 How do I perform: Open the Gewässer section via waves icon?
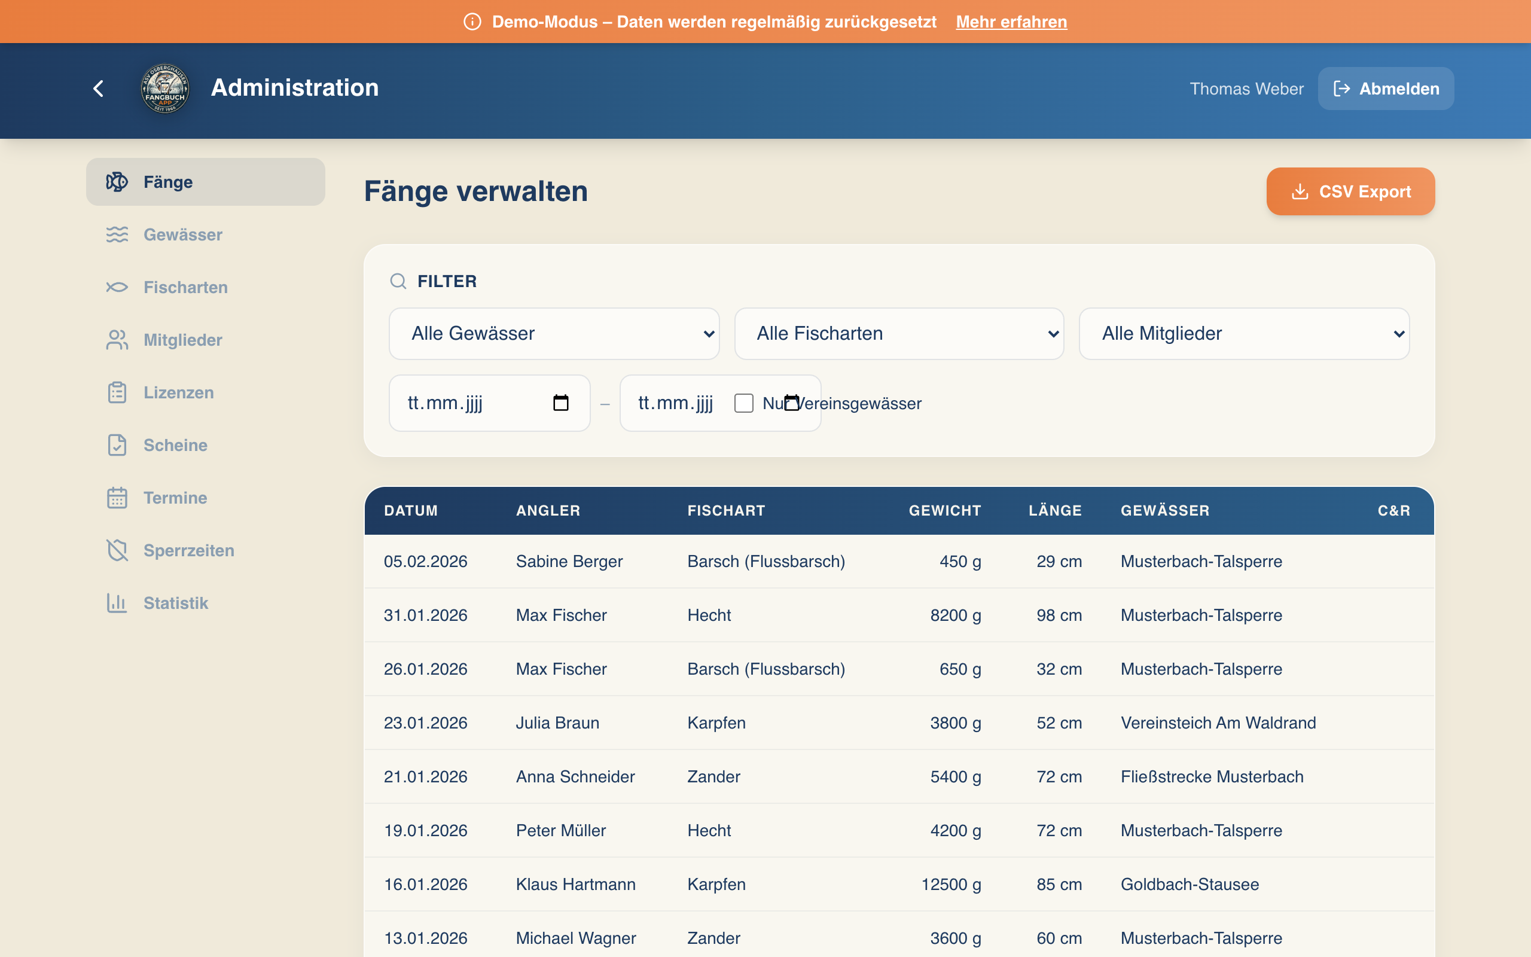point(117,234)
